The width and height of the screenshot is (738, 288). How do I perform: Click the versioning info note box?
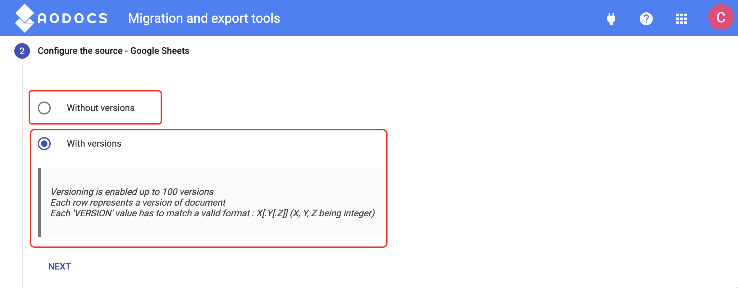pyautogui.click(x=210, y=202)
